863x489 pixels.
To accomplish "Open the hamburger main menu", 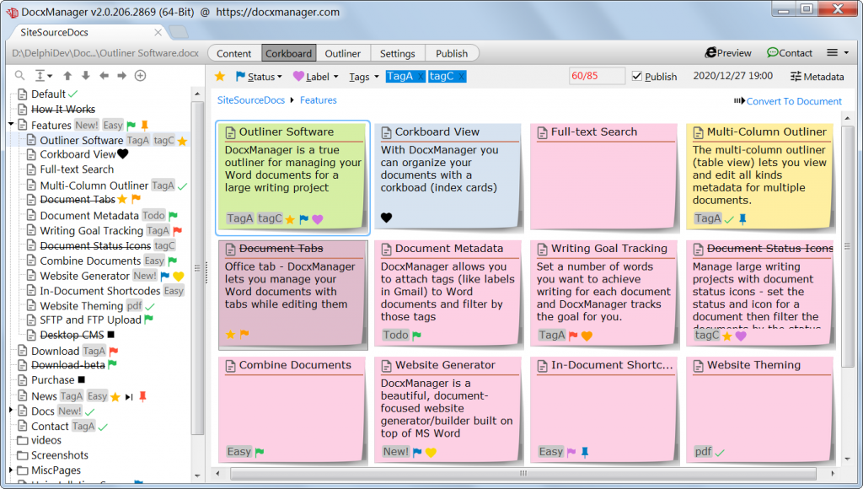I will pos(838,53).
